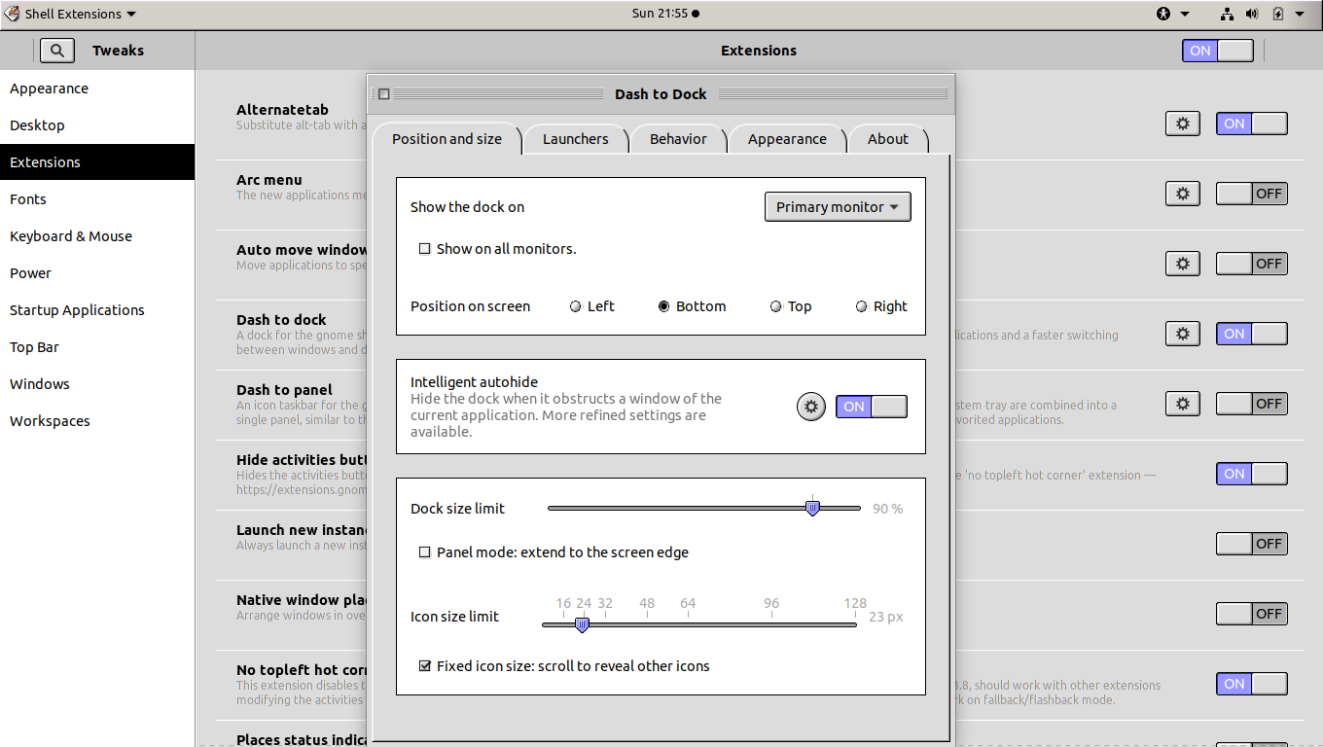1323x747 pixels.
Task: Select Extensions in Tweaks sidebar
Action: 97,162
